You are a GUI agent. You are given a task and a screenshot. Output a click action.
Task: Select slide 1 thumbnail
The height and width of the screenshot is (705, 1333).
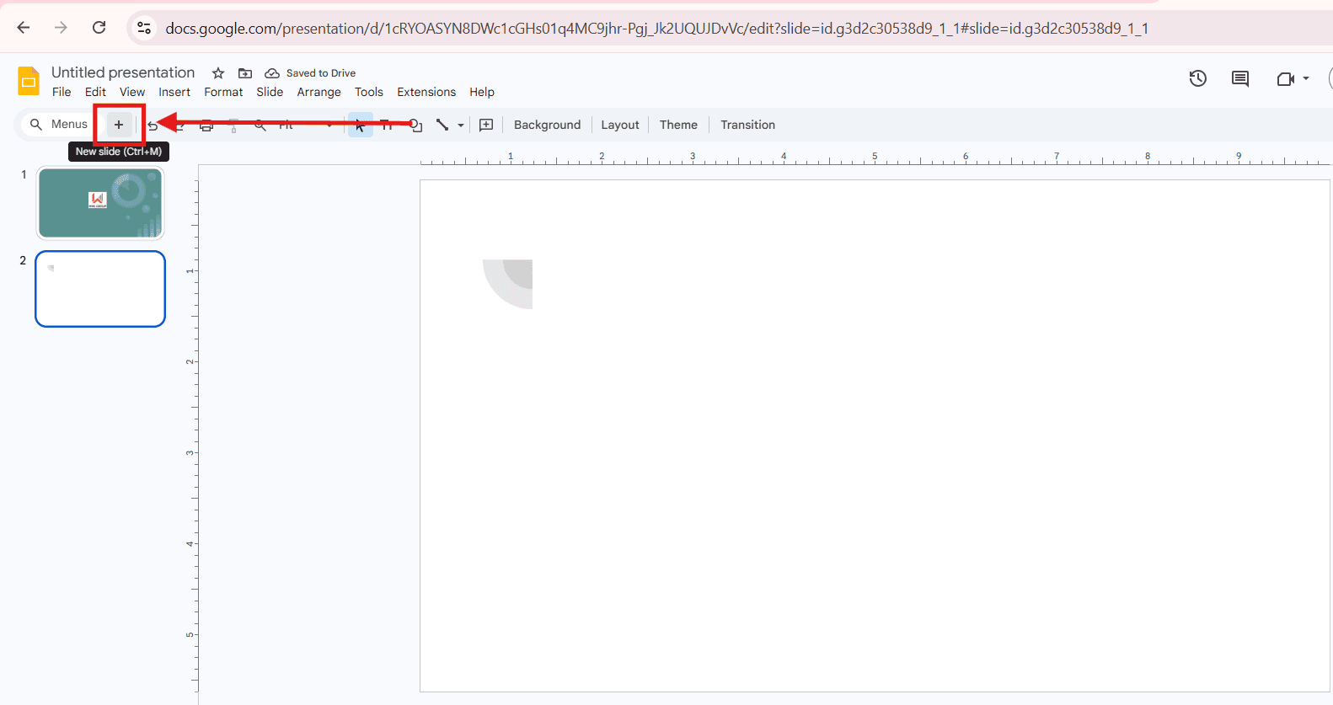coord(100,203)
